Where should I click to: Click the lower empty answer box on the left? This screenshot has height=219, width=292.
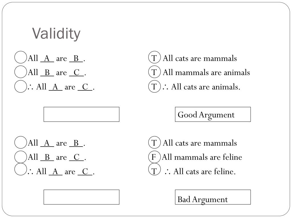81,197
